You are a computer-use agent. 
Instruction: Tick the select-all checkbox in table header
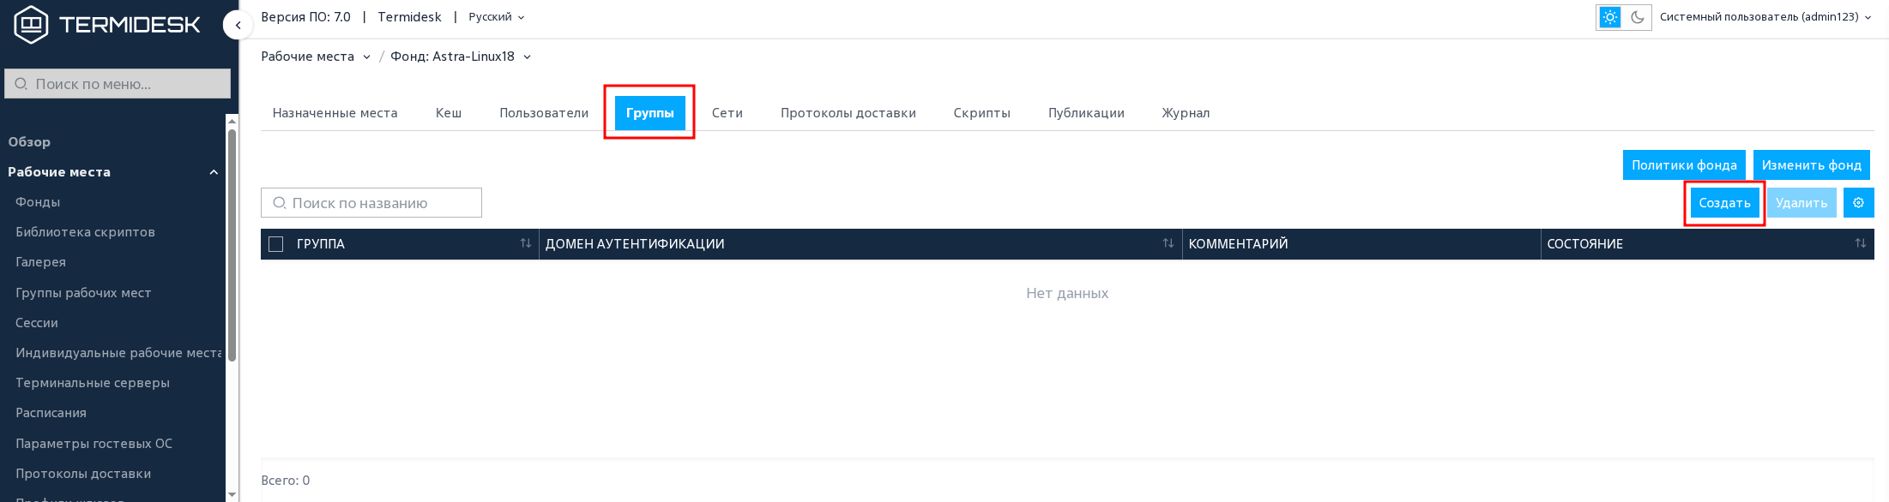point(276,244)
